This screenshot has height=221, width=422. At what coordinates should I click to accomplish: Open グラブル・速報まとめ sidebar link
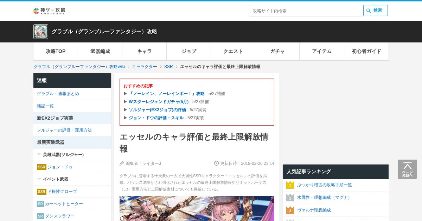(x=58, y=94)
